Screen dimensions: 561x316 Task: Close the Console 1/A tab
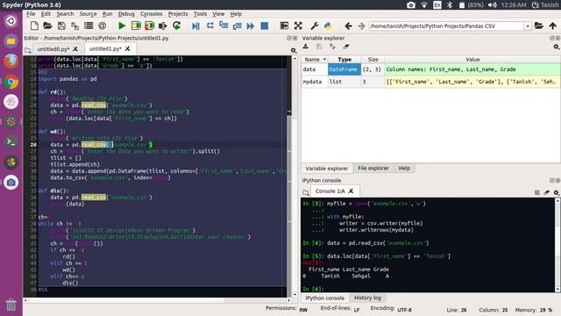coord(351,191)
